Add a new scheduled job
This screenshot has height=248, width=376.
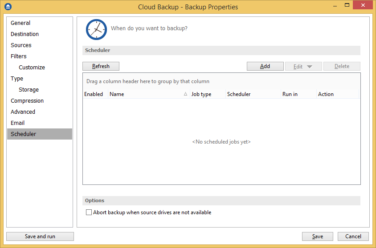[265, 66]
